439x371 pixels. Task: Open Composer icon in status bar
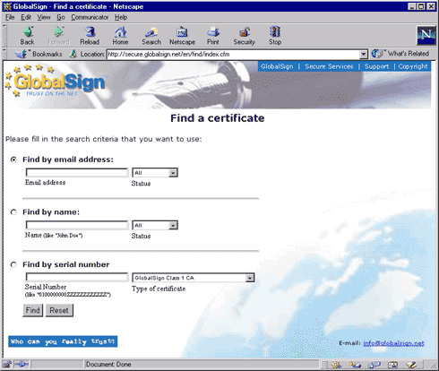411,365
